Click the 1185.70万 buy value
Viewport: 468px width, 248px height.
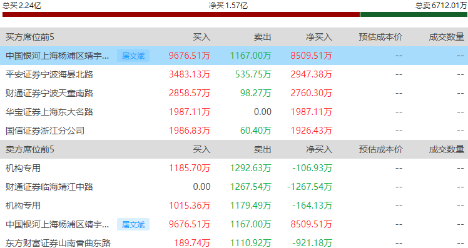coord(190,168)
